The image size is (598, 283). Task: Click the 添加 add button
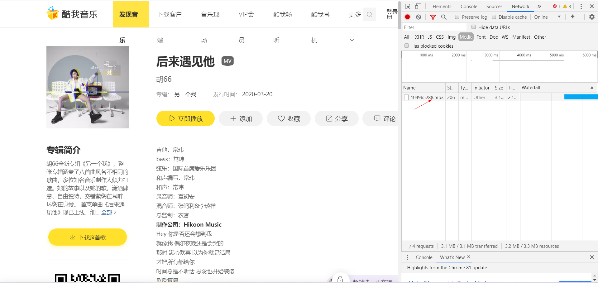241,118
